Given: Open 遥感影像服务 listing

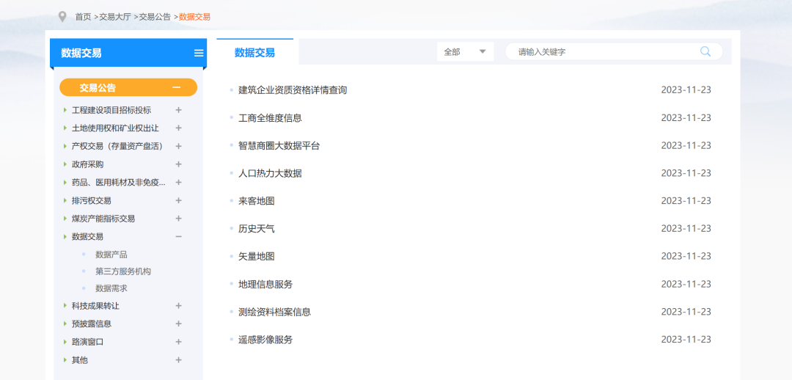Looking at the screenshot, I should [265, 340].
